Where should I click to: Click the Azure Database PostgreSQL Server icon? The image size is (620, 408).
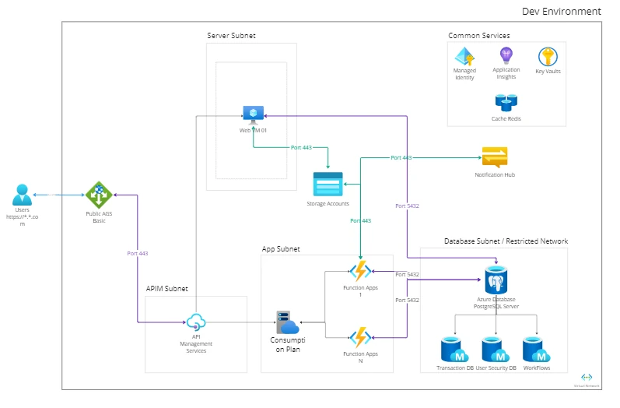click(496, 280)
